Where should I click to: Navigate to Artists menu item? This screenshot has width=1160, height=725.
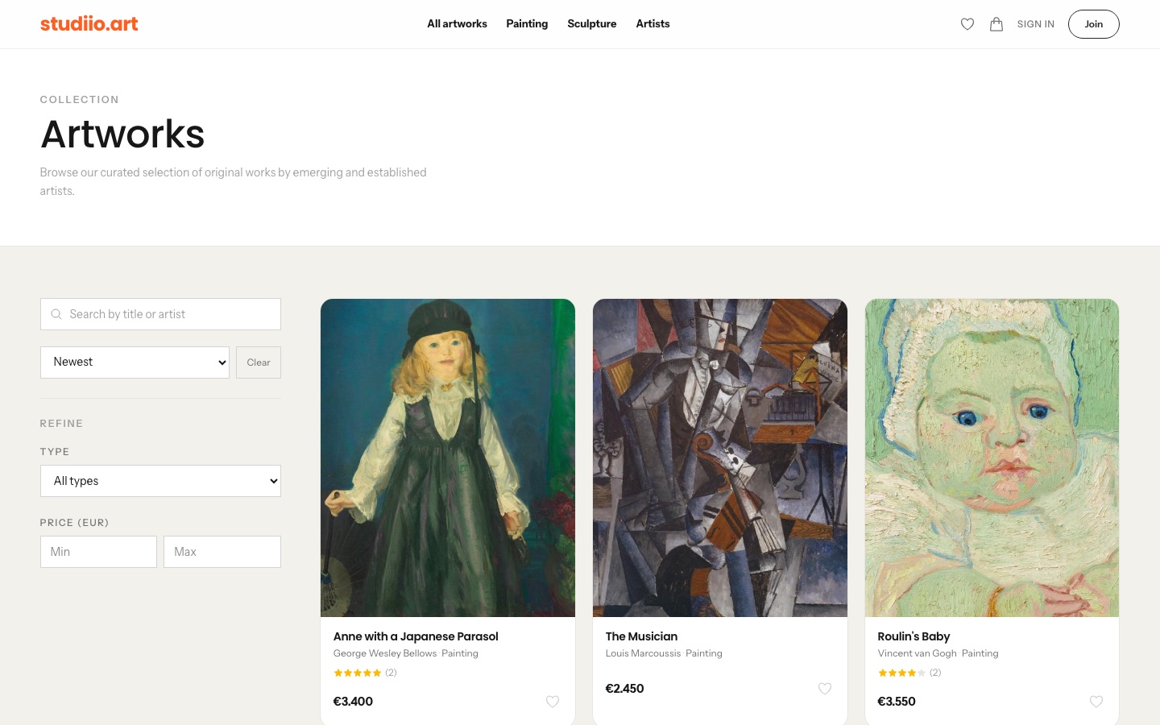coord(652,24)
